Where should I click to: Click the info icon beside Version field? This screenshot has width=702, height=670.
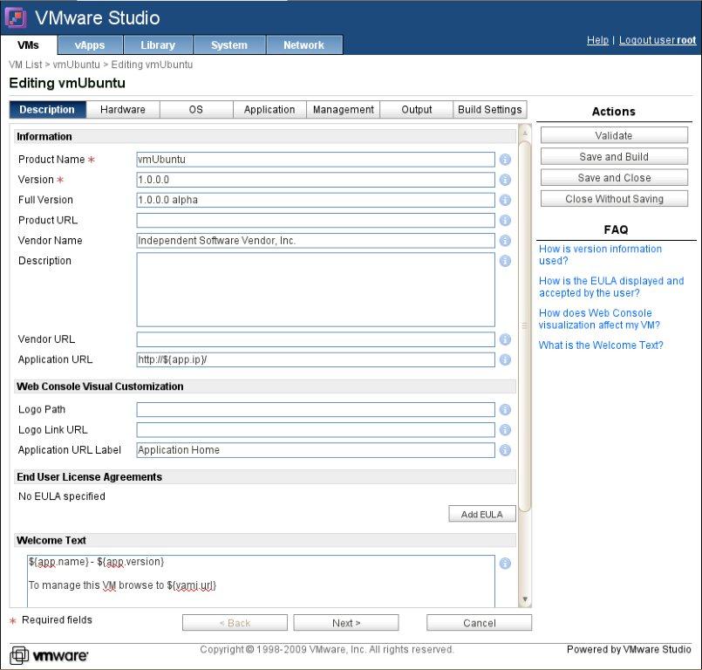click(x=505, y=180)
